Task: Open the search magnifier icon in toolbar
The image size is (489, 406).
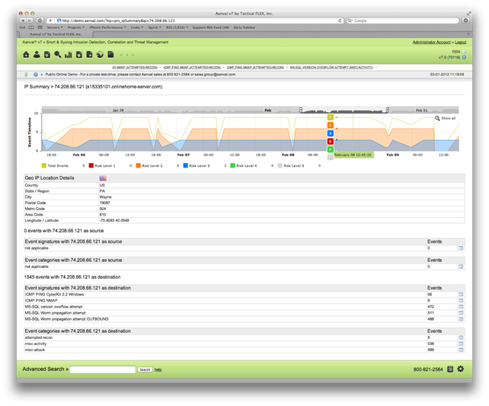Action: (x=57, y=55)
